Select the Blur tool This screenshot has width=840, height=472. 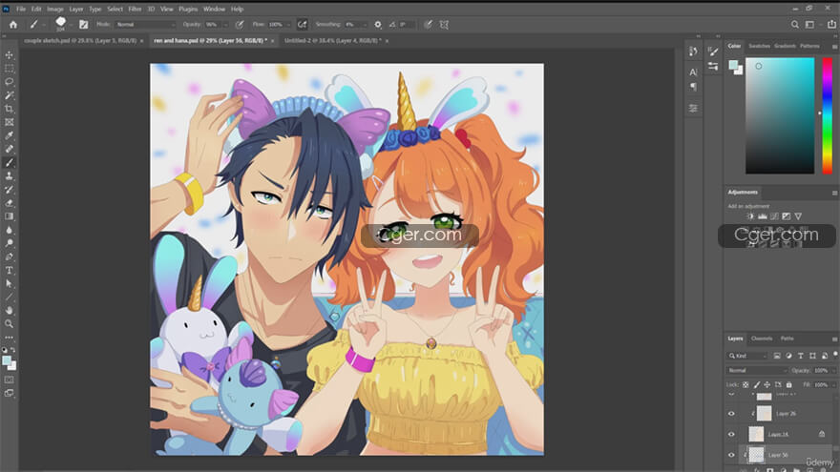[10, 230]
